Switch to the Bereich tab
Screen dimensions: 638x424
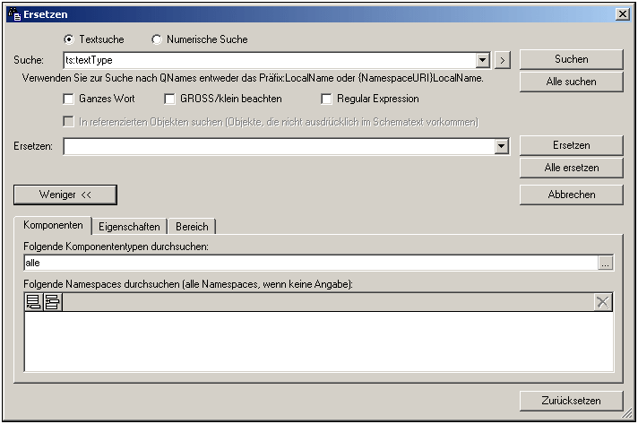coord(192,227)
